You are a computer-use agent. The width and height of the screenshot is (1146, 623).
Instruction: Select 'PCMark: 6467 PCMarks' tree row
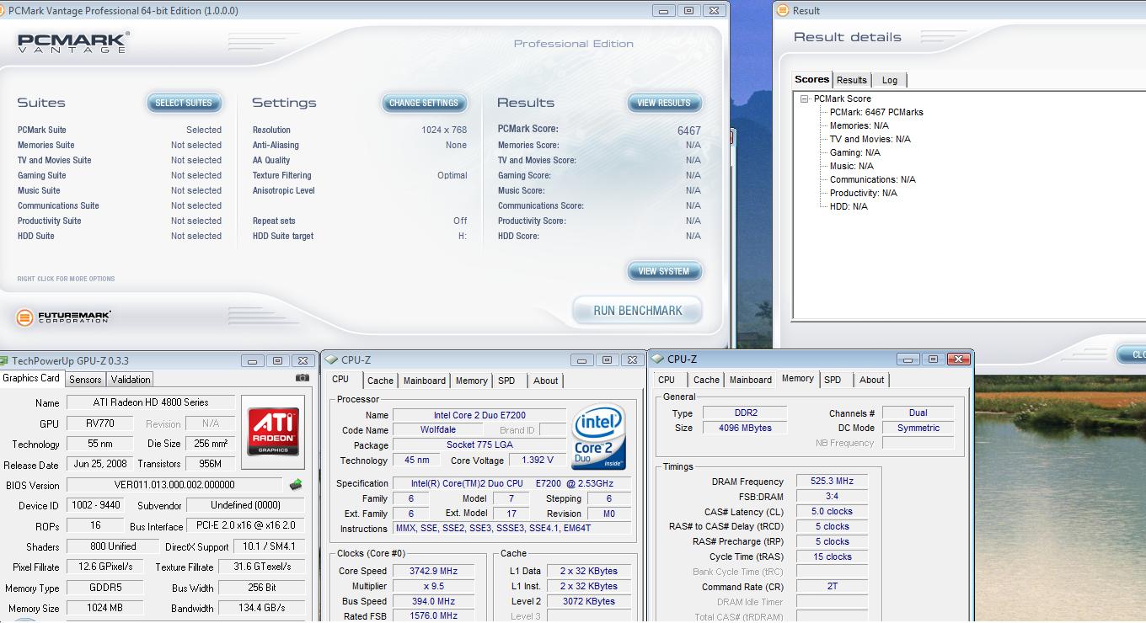coord(876,112)
